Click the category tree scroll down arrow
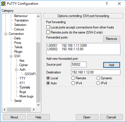 [x=38, y=105]
